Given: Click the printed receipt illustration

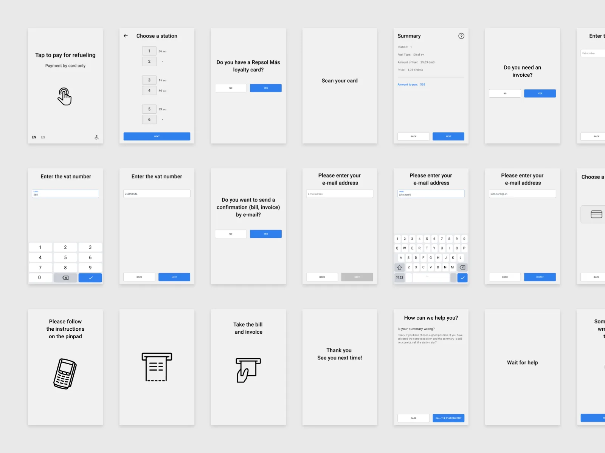Looking at the screenshot, I should [157, 367].
